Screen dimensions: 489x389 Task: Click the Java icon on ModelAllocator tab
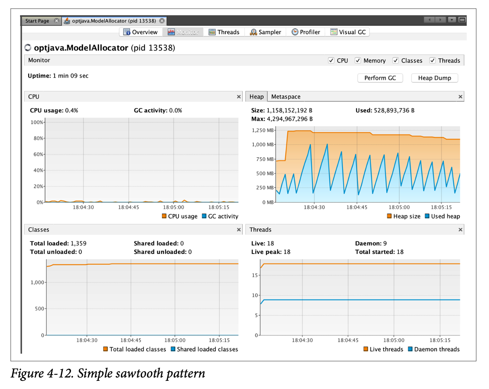pos(67,21)
